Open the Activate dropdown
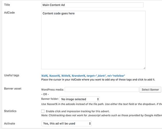Image resolution: width=162 pixels, height=129 pixels. pyautogui.click(x=67, y=123)
